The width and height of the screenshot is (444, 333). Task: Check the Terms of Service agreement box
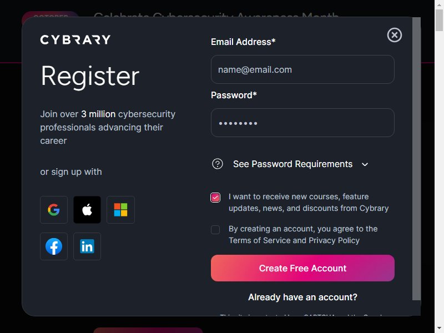coord(215,230)
